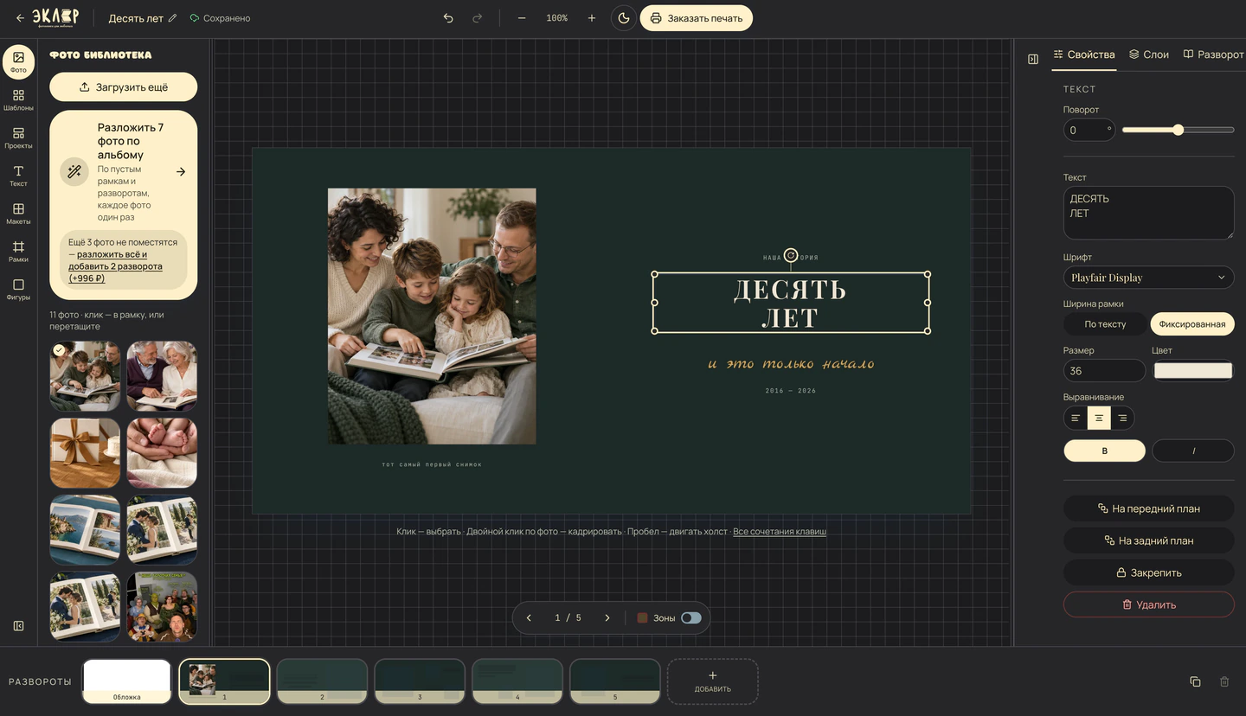
Task: Open the Проекты sidebar section
Action: [18, 138]
